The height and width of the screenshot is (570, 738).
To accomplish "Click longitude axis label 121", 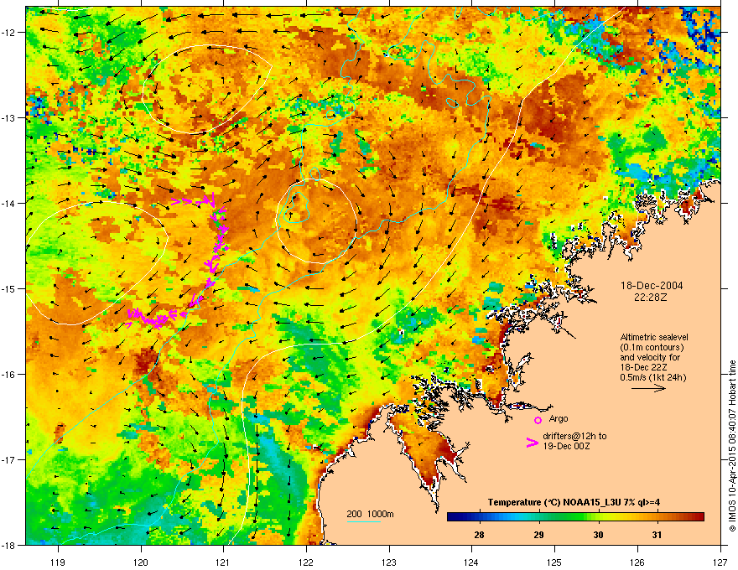I will (223, 562).
